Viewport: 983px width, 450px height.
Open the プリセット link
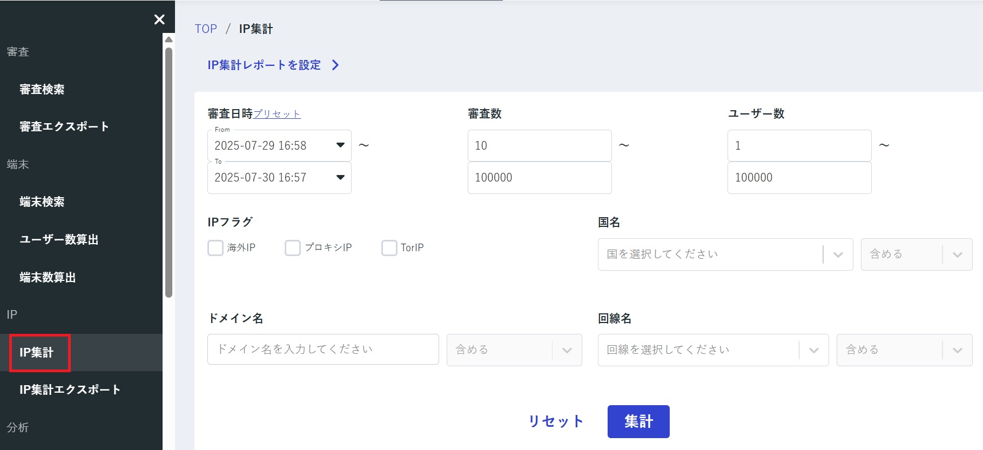[277, 114]
